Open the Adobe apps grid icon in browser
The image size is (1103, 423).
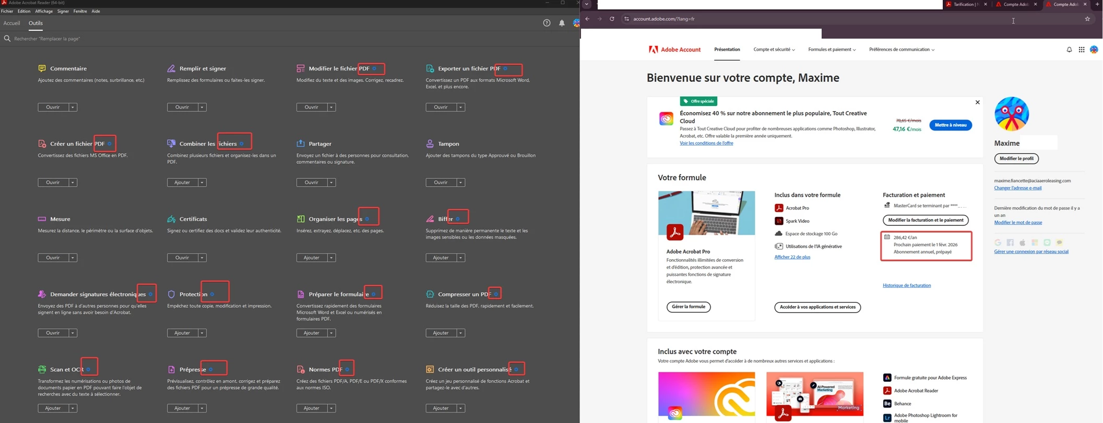coord(1082,50)
